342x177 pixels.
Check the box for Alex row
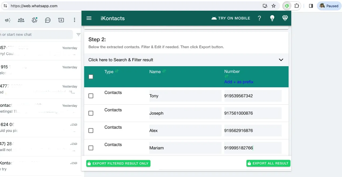pyautogui.click(x=91, y=130)
